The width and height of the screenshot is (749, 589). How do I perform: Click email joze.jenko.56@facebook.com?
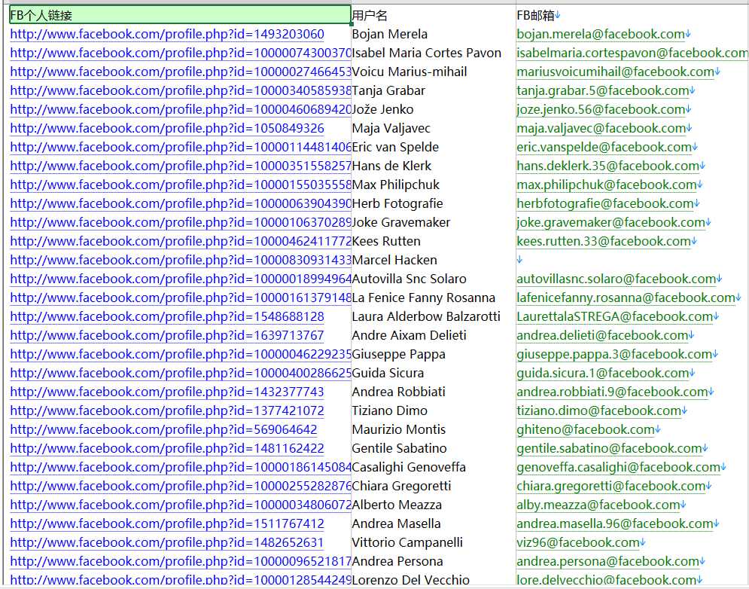(x=601, y=109)
